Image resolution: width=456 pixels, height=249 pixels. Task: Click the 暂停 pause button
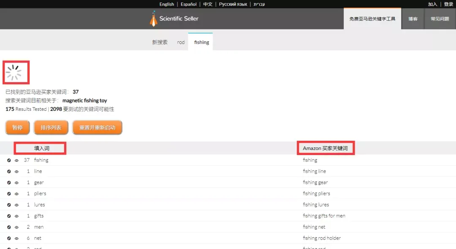(17, 127)
